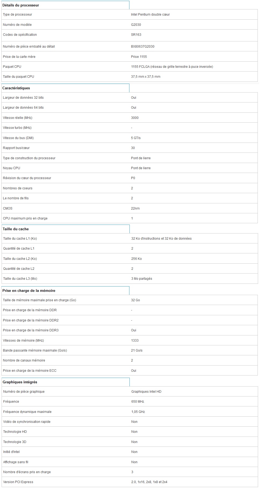Click the "32 Go" maximum memory value
The height and width of the screenshot is (496, 275).
(x=135, y=300)
